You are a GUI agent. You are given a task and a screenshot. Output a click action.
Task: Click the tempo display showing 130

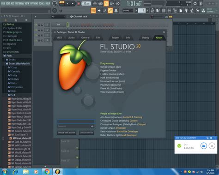[86, 4]
